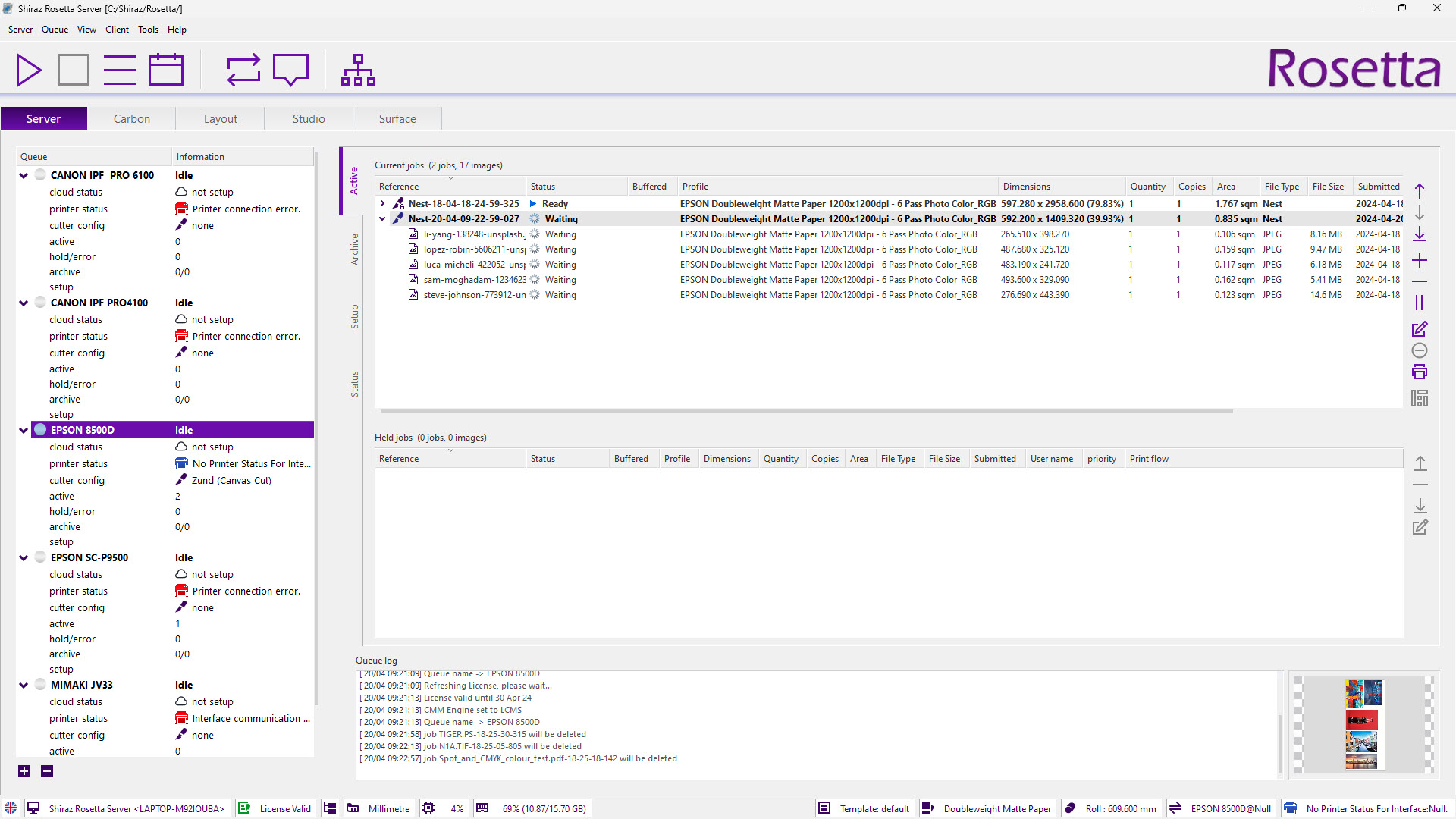This screenshot has height=819, width=1456.
Task: Open the Tools menu
Action: pos(148,30)
